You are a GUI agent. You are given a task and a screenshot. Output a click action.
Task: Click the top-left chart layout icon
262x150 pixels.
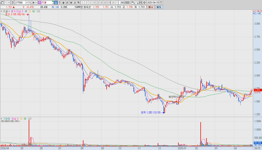[2, 2]
